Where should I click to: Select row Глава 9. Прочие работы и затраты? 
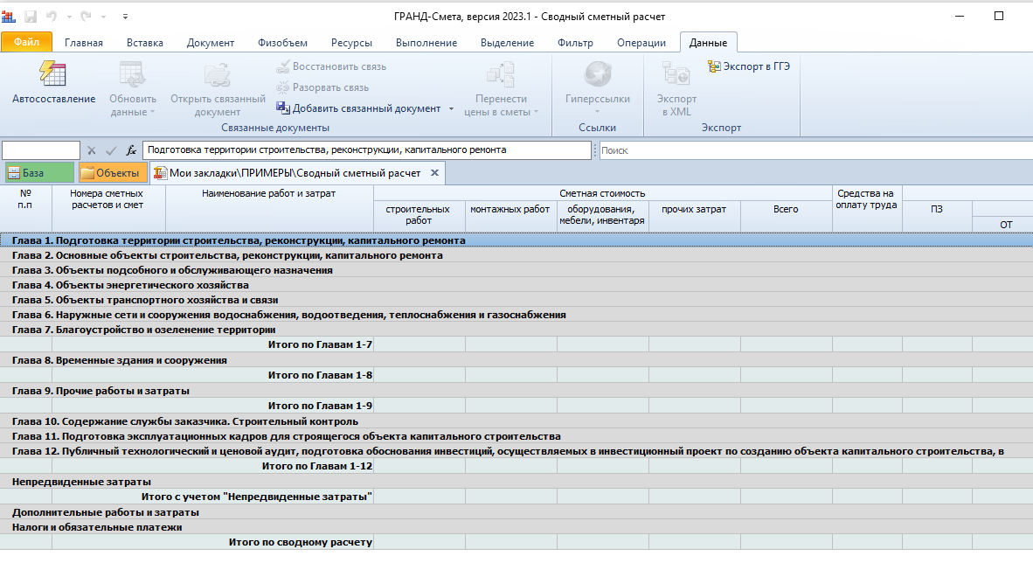tap(516, 391)
